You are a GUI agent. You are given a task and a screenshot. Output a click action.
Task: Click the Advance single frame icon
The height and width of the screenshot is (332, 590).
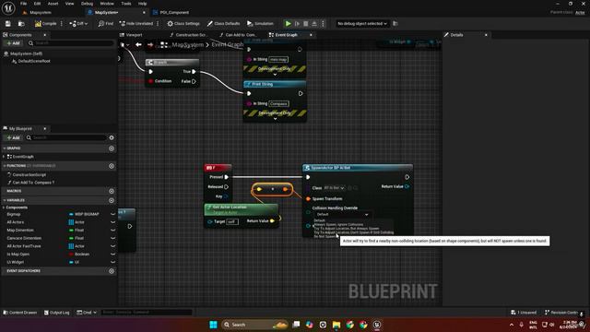pos(297,23)
